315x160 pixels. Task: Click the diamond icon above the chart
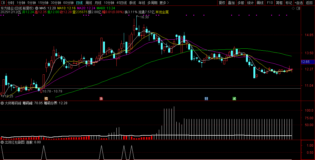click(293, 8)
